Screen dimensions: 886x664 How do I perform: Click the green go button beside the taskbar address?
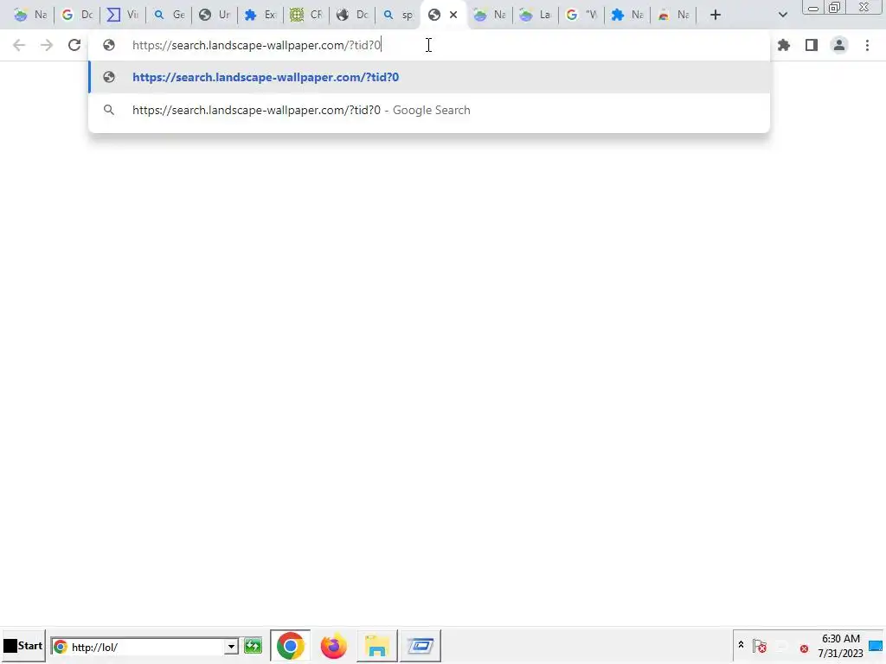pyautogui.click(x=254, y=646)
